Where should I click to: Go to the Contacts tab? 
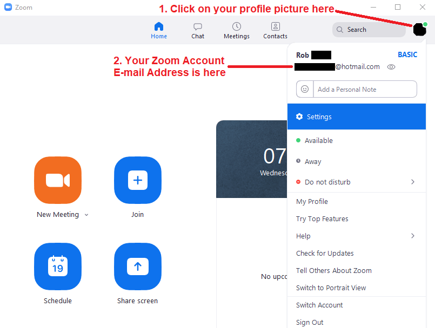pyautogui.click(x=275, y=30)
